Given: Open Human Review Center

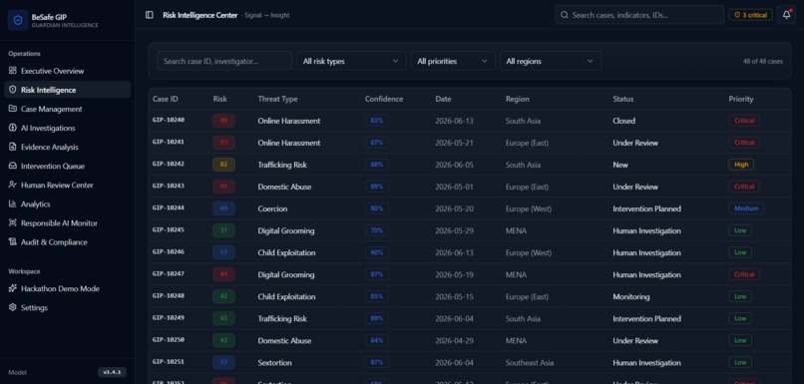Looking at the screenshot, I should tap(67, 185).
